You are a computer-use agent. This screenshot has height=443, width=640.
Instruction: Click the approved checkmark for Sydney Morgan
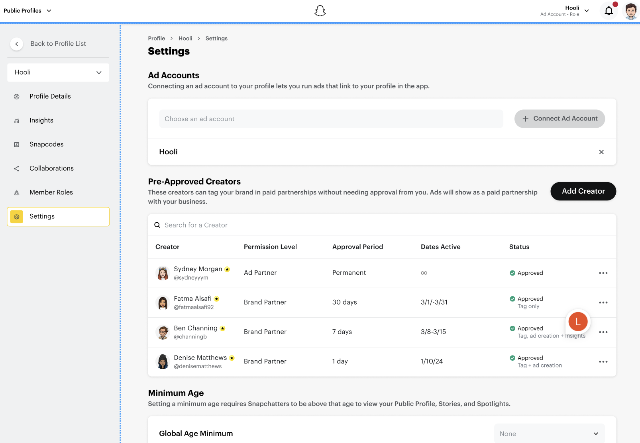click(512, 273)
